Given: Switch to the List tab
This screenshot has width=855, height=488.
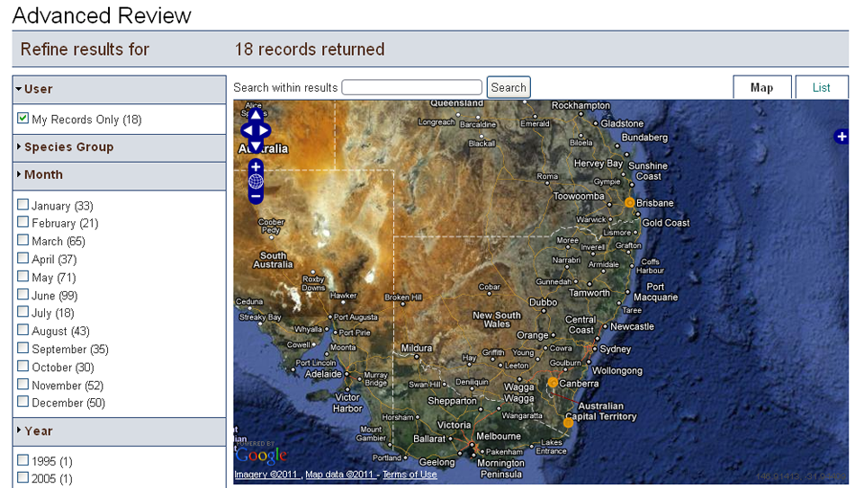Looking at the screenshot, I should pos(821,87).
